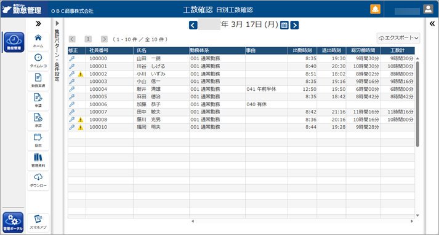Select employee name 川谷 しげる
The width and height of the screenshot is (439, 235).
pos(151,66)
